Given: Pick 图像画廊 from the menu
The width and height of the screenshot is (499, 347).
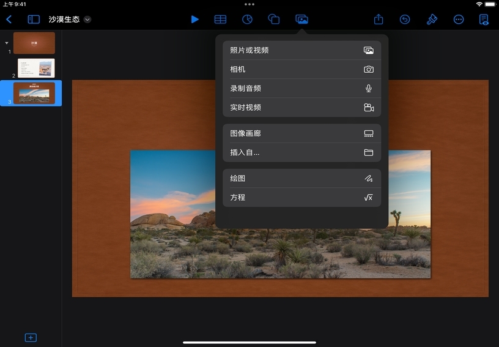Looking at the screenshot, I should point(301,133).
